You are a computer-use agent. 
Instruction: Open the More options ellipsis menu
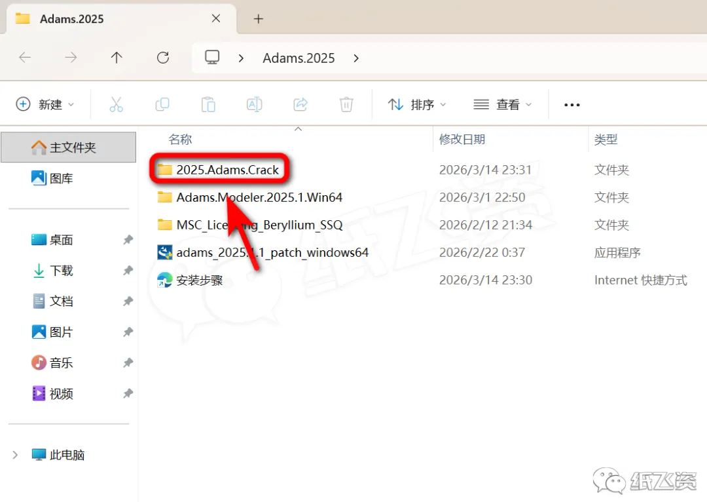click(571, 105)
